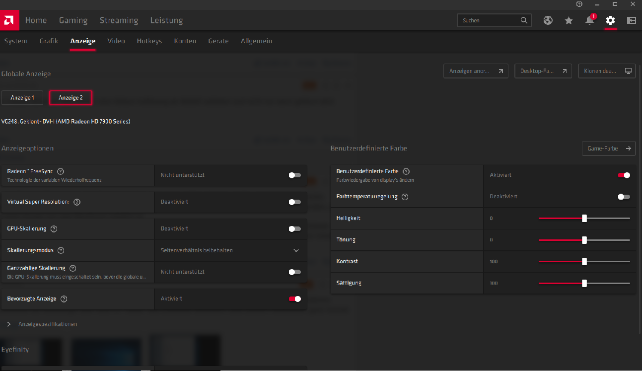Toggle Ganzzahlige Skalierung switch

[295, 272]
